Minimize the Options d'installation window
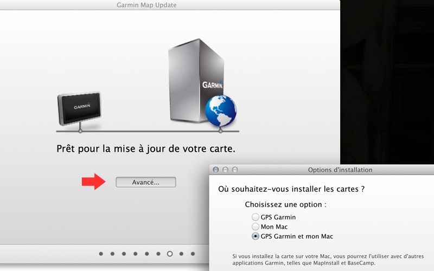434x271 pixels. pyautogui.click(x=225, y=170)
